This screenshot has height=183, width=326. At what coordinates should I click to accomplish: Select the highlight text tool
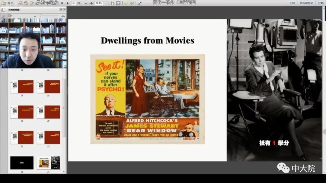[x=132, y=3]
